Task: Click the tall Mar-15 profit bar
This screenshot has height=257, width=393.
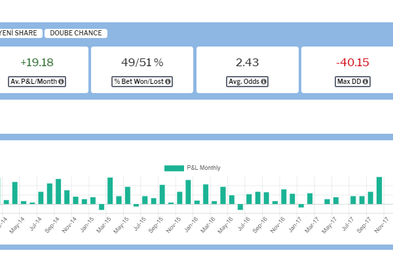Action: [110, 191]
